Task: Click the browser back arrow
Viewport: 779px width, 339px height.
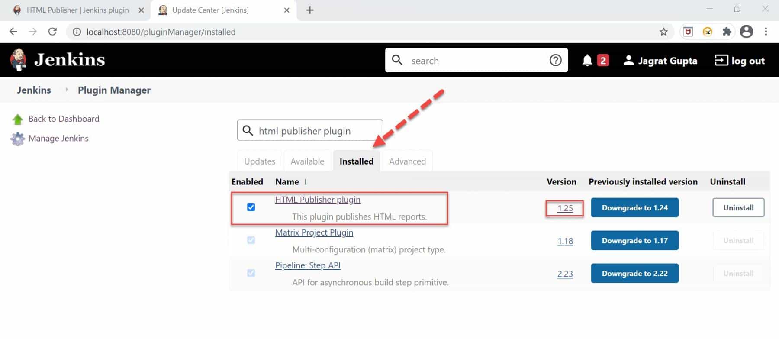Action: pos(13,32)
